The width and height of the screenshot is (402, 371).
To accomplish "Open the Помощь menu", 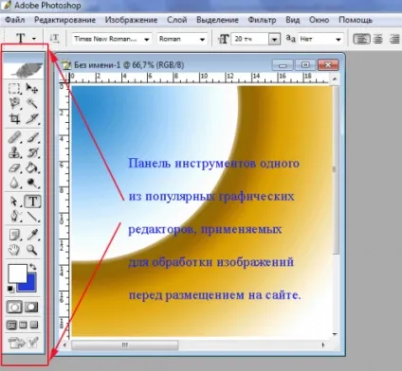I will [x=356, y=20].
